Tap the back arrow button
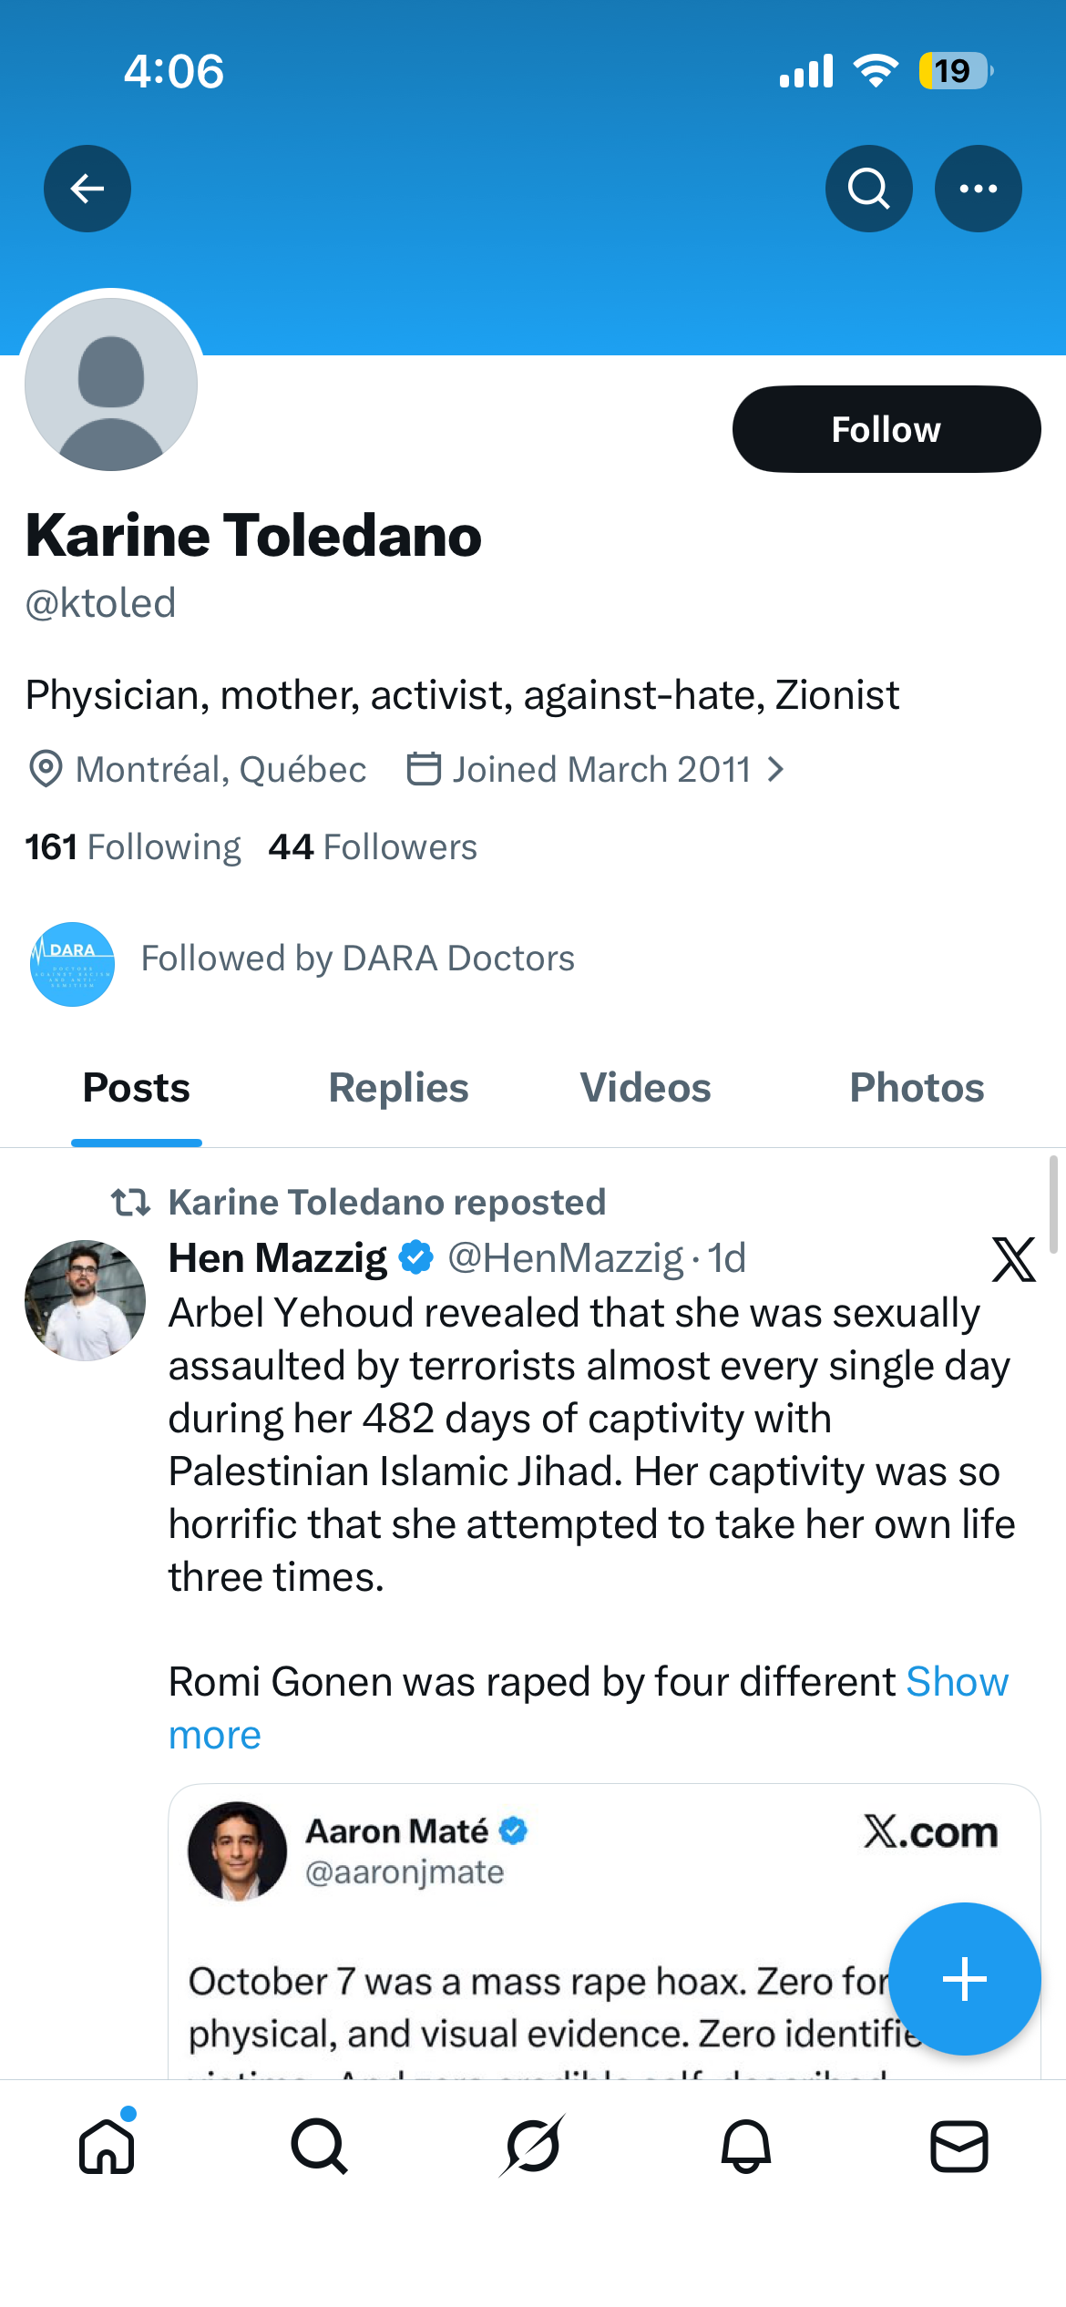1066x2307 pixels. tap(87, 189)
